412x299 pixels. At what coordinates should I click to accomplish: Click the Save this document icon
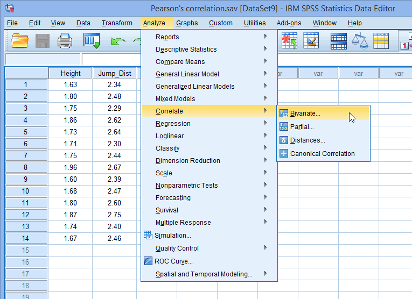tap(43, 40)
